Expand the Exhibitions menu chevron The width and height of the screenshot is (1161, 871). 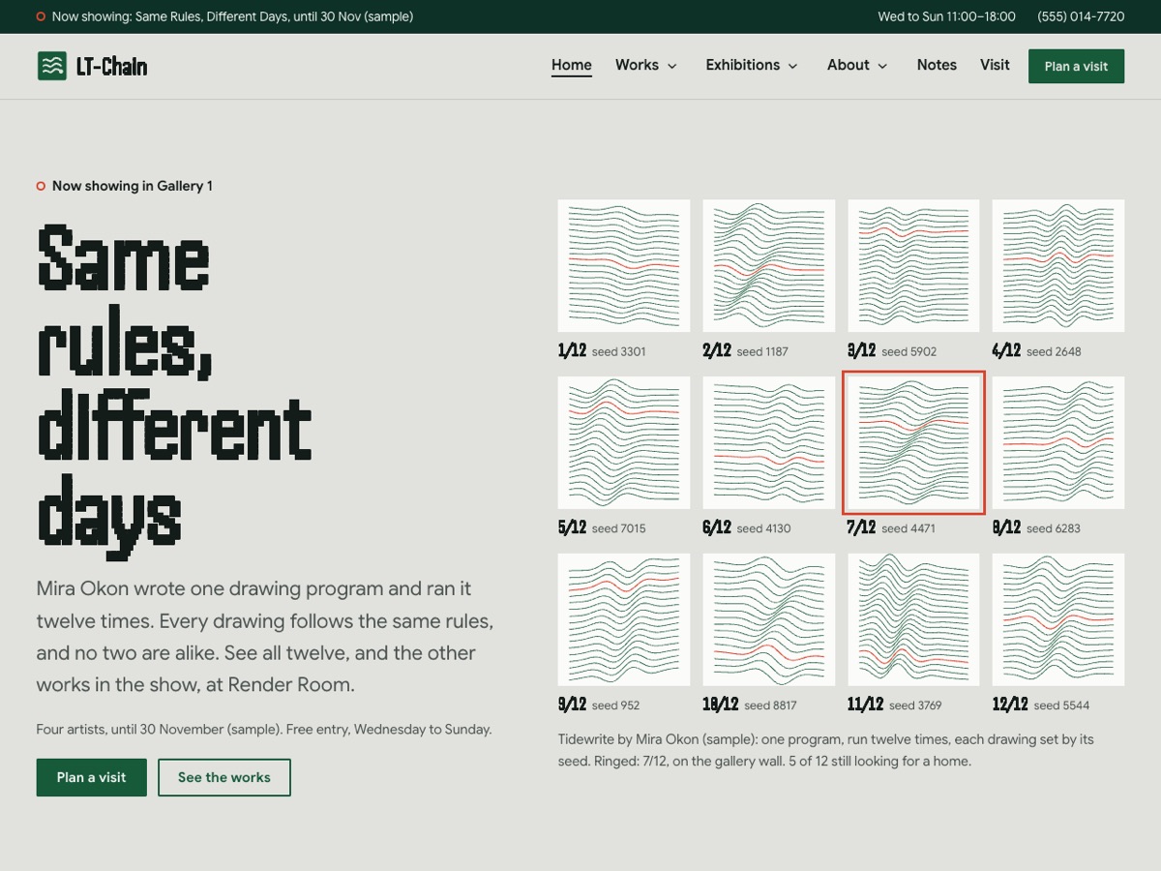pos(793,66)
